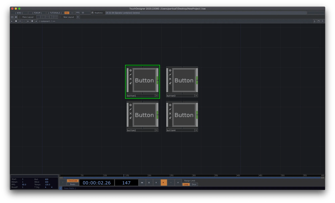Viewport: 335px width, 203px height.
Task: Open the WIKI link in top bar
Action: tap(19, 13)
